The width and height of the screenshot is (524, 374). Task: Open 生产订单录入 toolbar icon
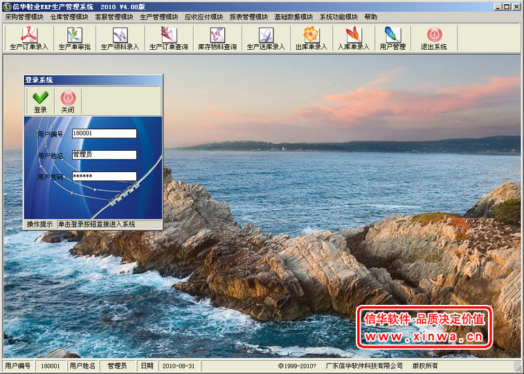(29, 38)
